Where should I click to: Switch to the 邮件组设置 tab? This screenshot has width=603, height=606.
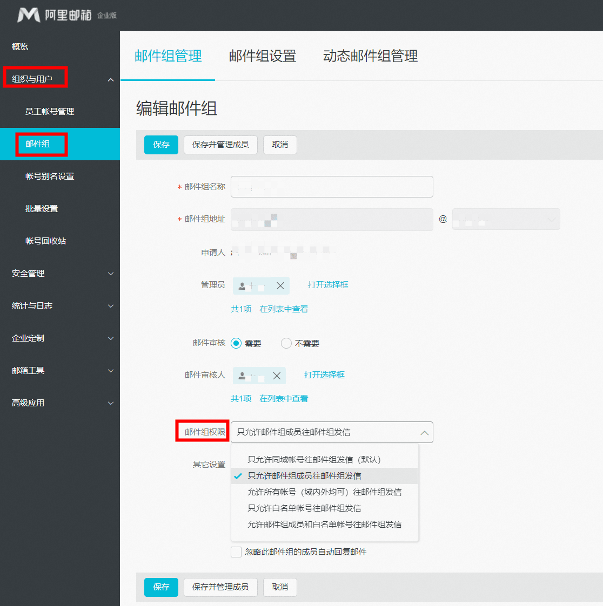[262, 56]
